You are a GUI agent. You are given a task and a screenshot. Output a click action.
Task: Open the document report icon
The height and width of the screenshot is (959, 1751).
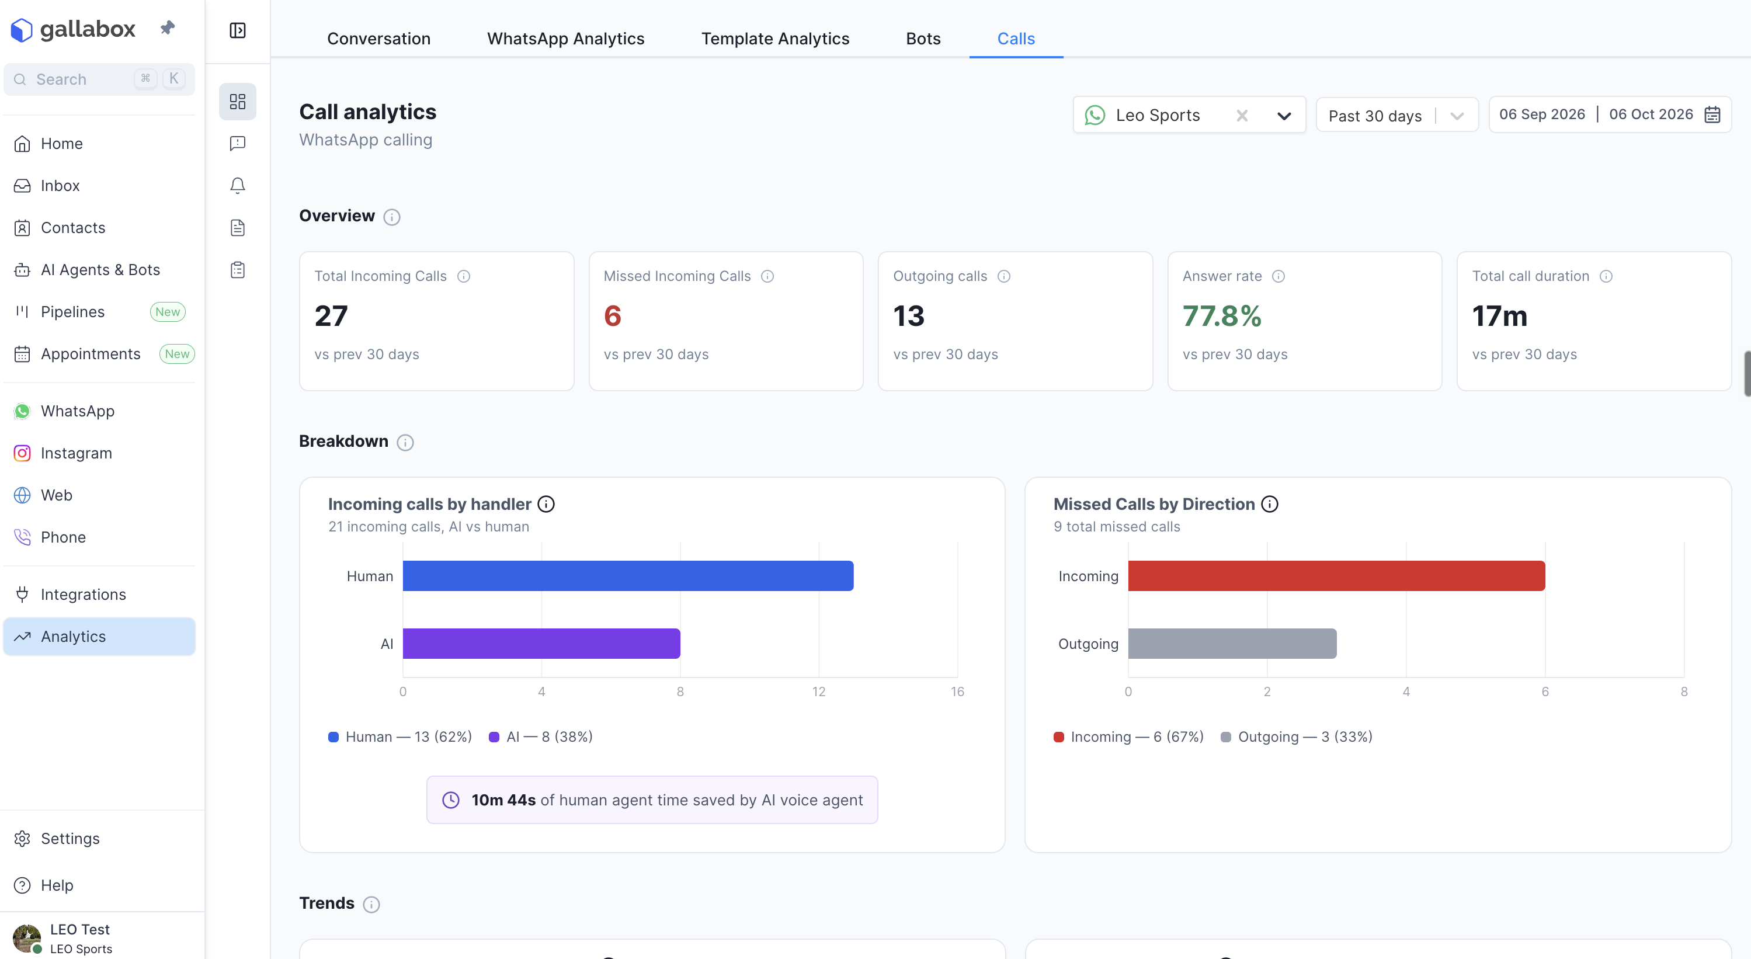pos(237,228)
